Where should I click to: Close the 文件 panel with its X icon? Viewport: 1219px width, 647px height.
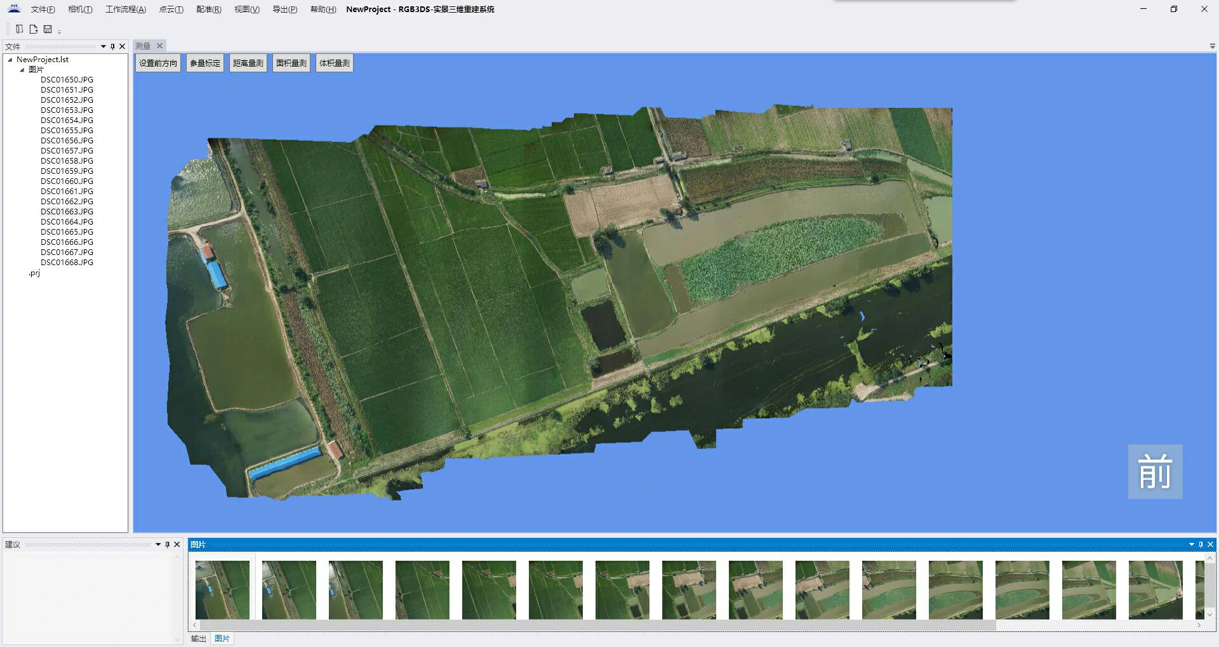point(123,46)
